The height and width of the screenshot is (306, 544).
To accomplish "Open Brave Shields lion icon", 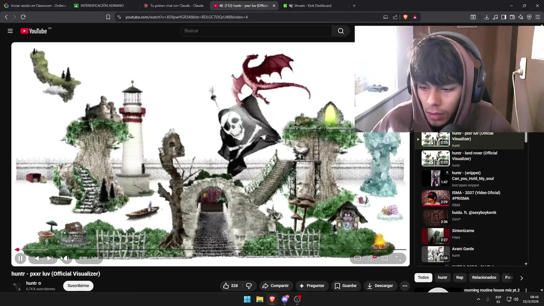I will pos(405,17).
